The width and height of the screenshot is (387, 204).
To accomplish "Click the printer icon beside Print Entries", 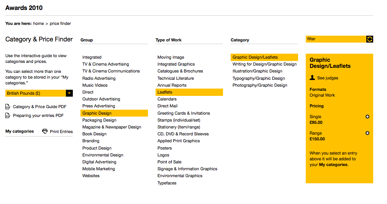I will 45,131.
